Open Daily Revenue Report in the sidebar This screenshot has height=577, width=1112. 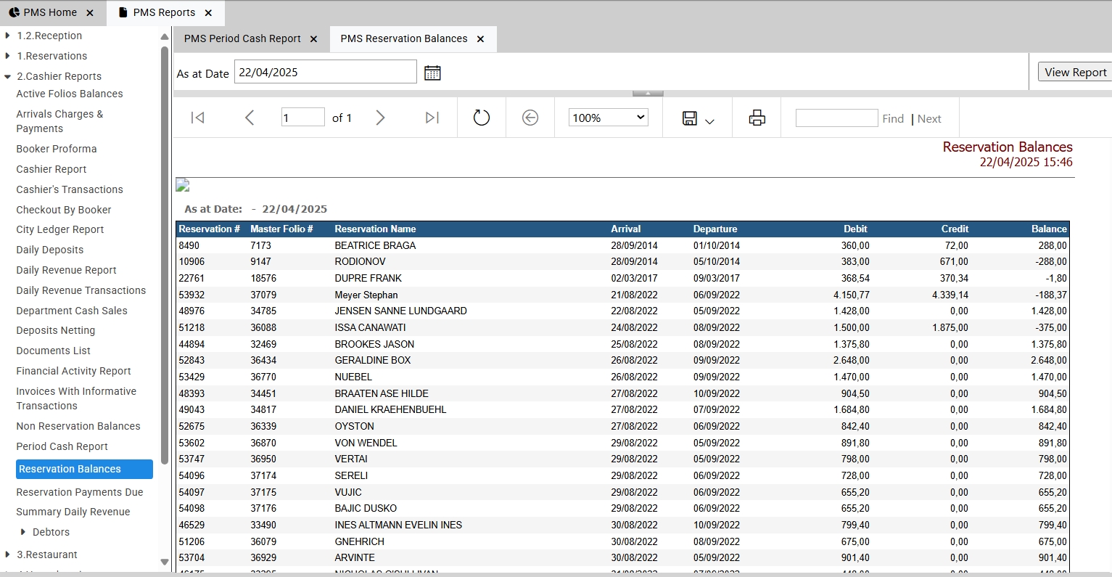[66, 270]
